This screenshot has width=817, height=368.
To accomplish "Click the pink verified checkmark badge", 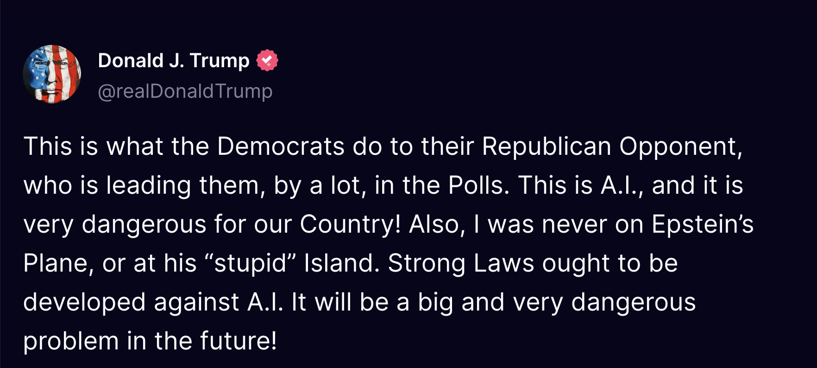I will click(267, 60).
